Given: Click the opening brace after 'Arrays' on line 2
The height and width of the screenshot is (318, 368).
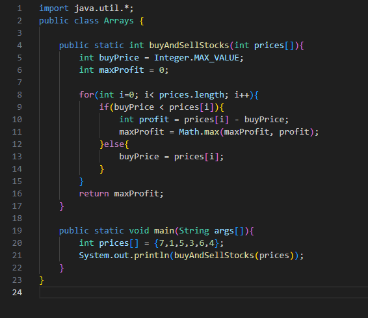Looking at the screenshot, I should (142, 21).
